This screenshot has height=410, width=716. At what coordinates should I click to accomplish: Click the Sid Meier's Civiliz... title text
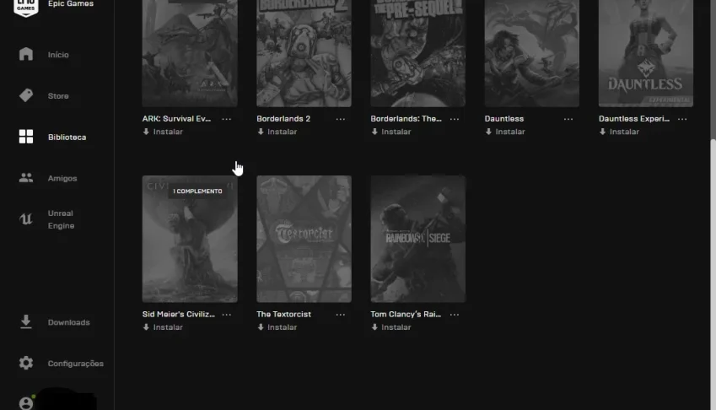[x=179, y=314]
